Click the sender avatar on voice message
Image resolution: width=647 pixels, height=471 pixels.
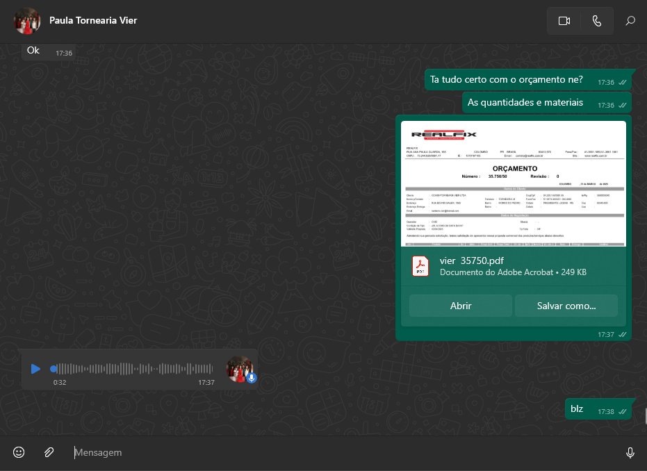(x=240, y=369)
